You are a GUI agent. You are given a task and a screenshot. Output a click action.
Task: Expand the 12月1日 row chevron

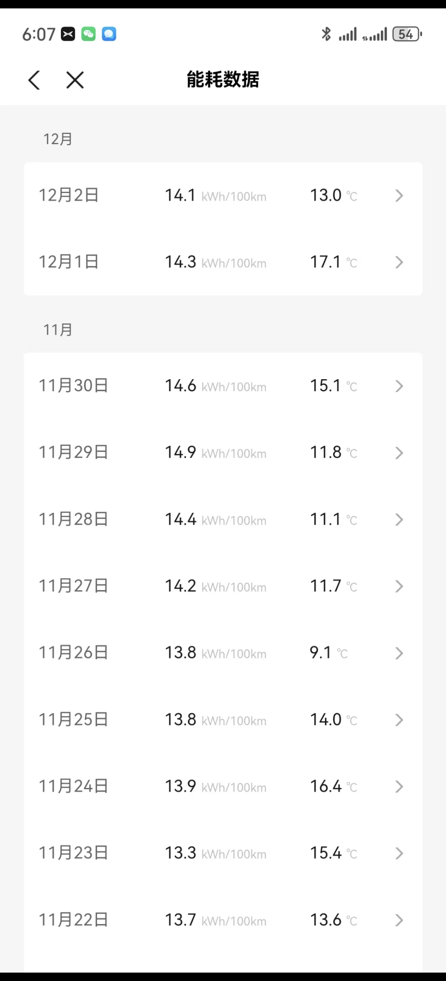pos(399,262)
